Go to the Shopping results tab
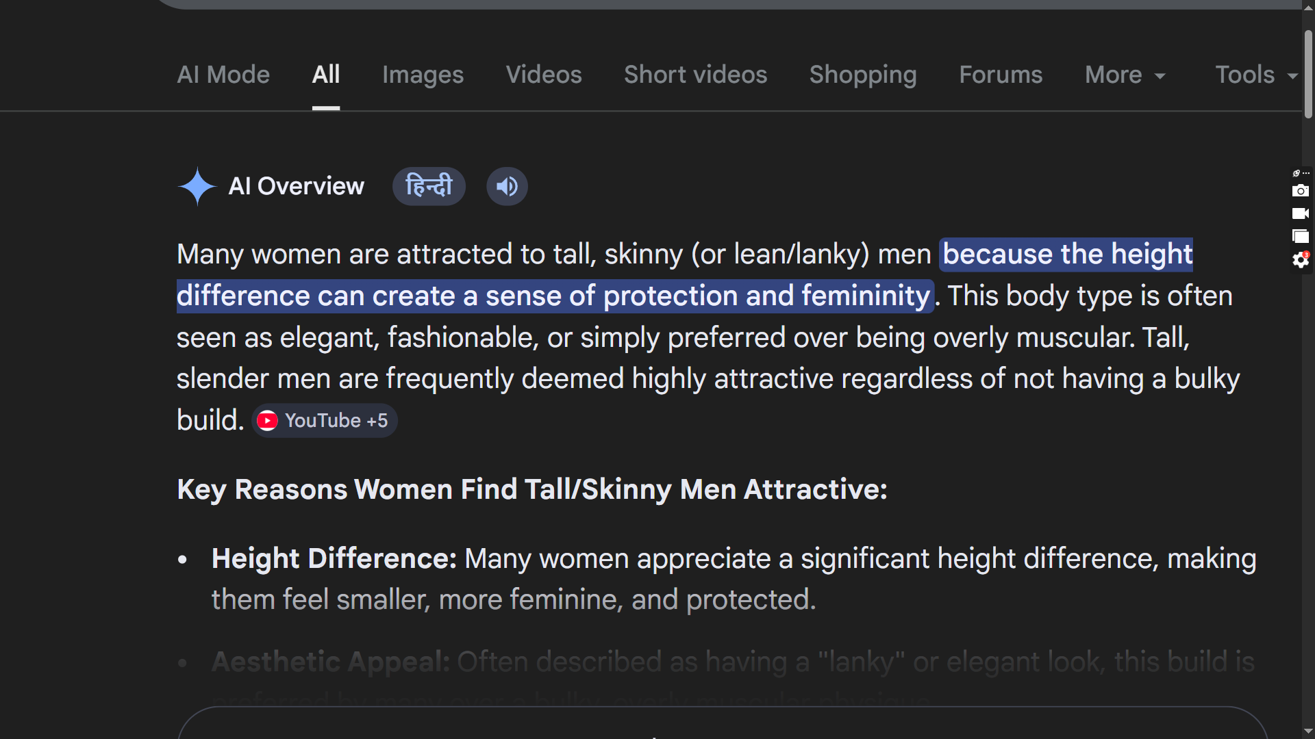This screenshot has width=1315, height=739. tap(863, 75)
